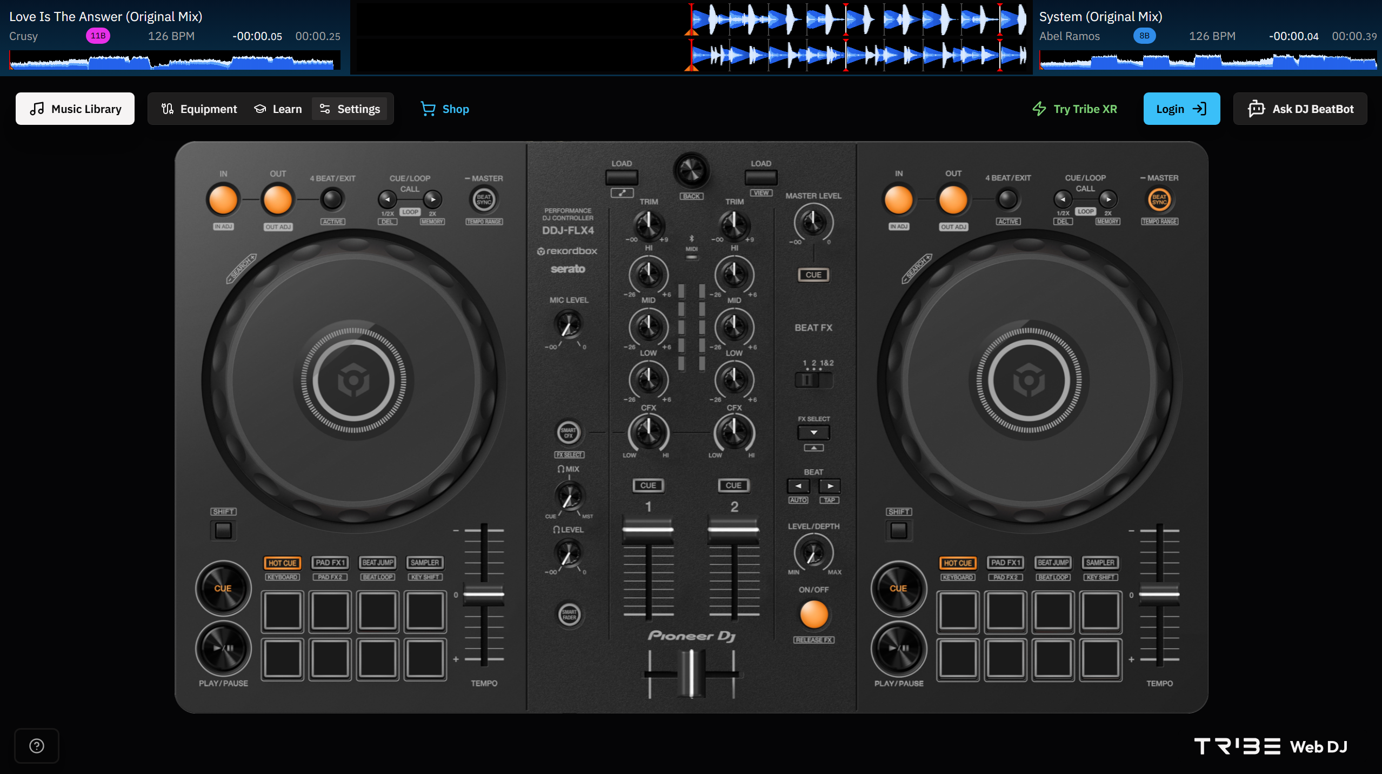Toggle Smart CFX button
The height and width of the screenshot is (774, 1382).
pyautogui.click(x=569, y=433)
